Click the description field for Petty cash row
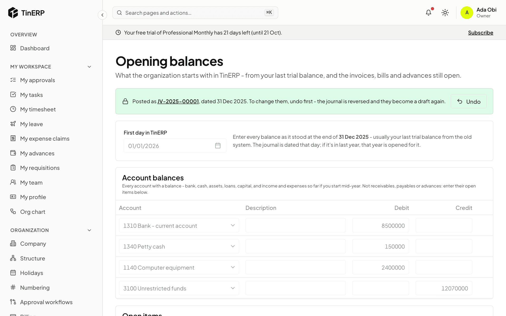506x316 pixels. tap(295, 246)
